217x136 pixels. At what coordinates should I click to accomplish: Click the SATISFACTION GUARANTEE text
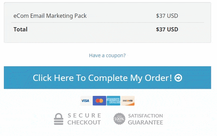145,119
